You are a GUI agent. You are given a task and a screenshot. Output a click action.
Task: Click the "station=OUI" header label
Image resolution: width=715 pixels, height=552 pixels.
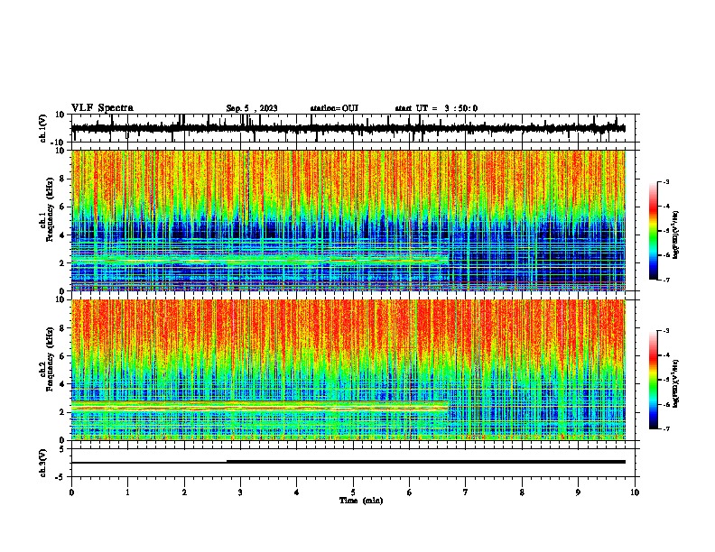coord(334,108)
